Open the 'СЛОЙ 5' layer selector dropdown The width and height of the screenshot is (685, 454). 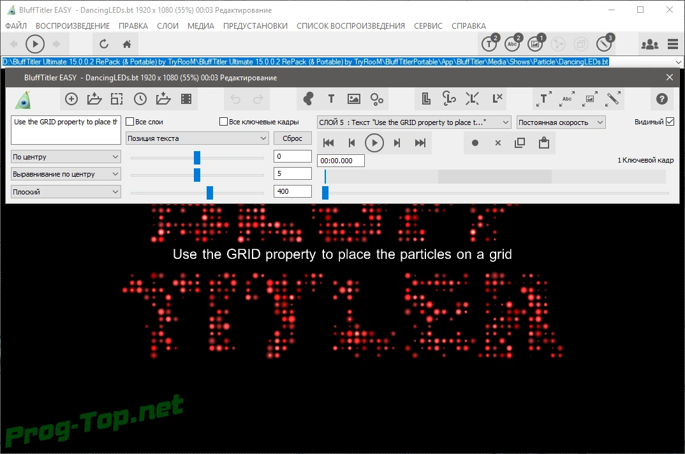pos(414,122)
